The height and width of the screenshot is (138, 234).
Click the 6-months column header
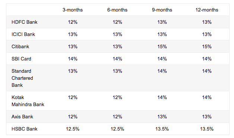point(117,10)
